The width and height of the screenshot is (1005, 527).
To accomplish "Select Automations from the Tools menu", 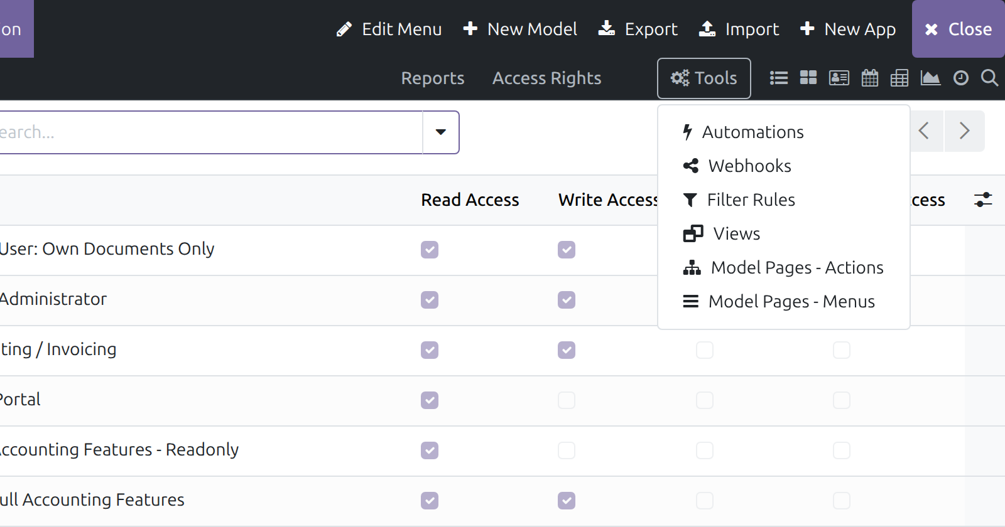I will click(x=784, y=132).
